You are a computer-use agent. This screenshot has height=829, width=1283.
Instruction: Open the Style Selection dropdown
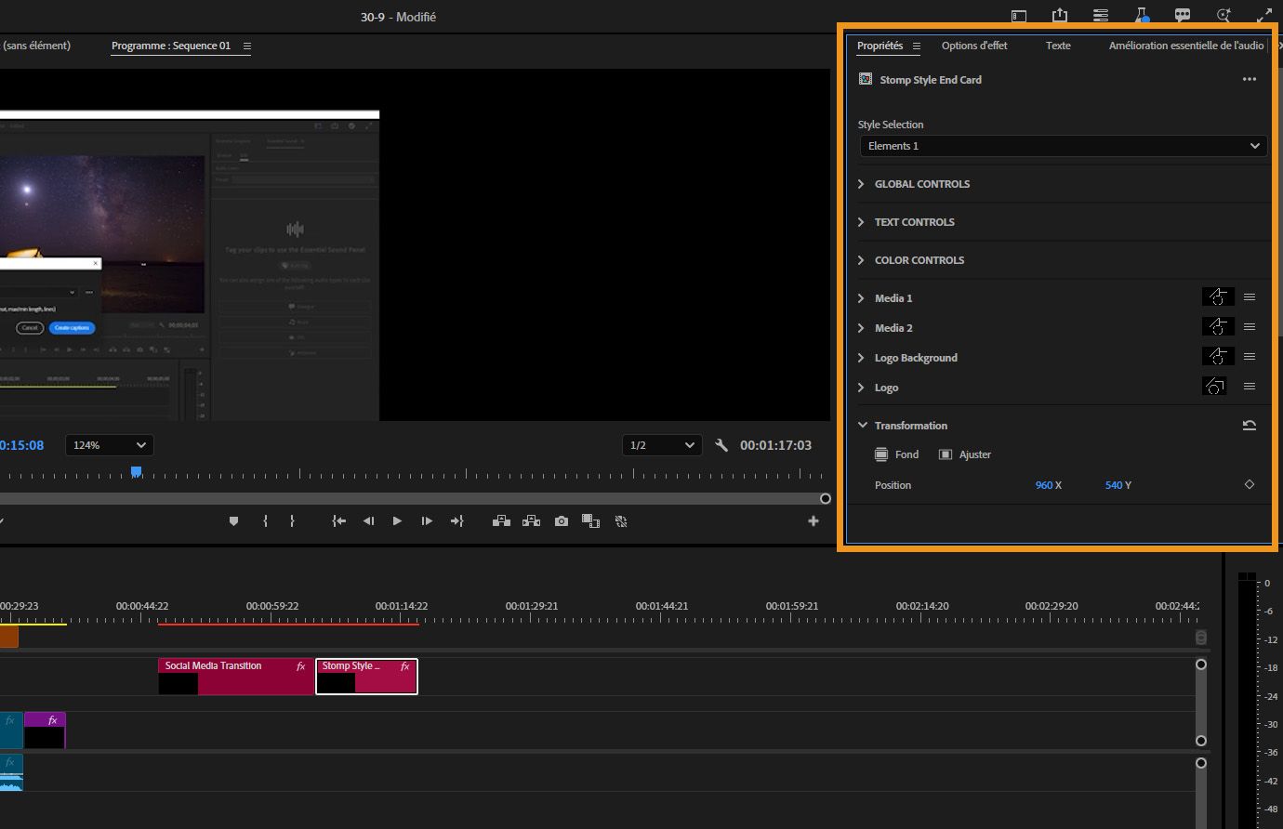pyautogui.click(x=1063, y=146)
